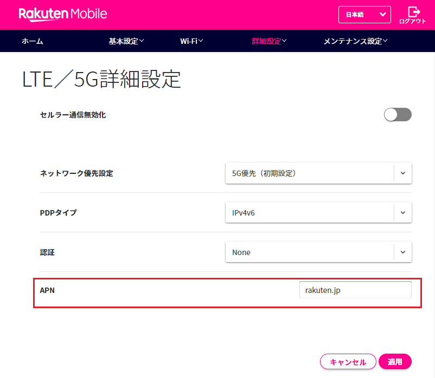Click the chevron beside メンテナンス設定

click(385, 41)
